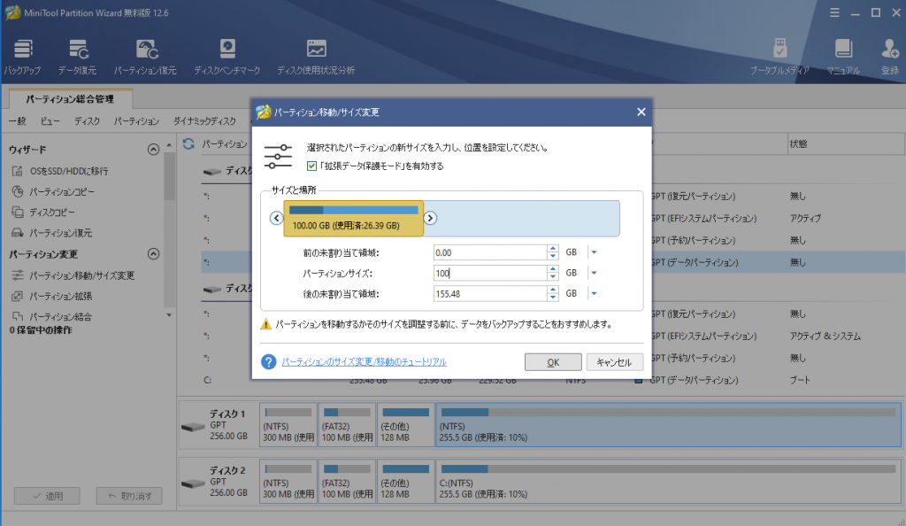Open ディスク使用状況分析 tool
The image size is (906, 526).
[316, 57]
